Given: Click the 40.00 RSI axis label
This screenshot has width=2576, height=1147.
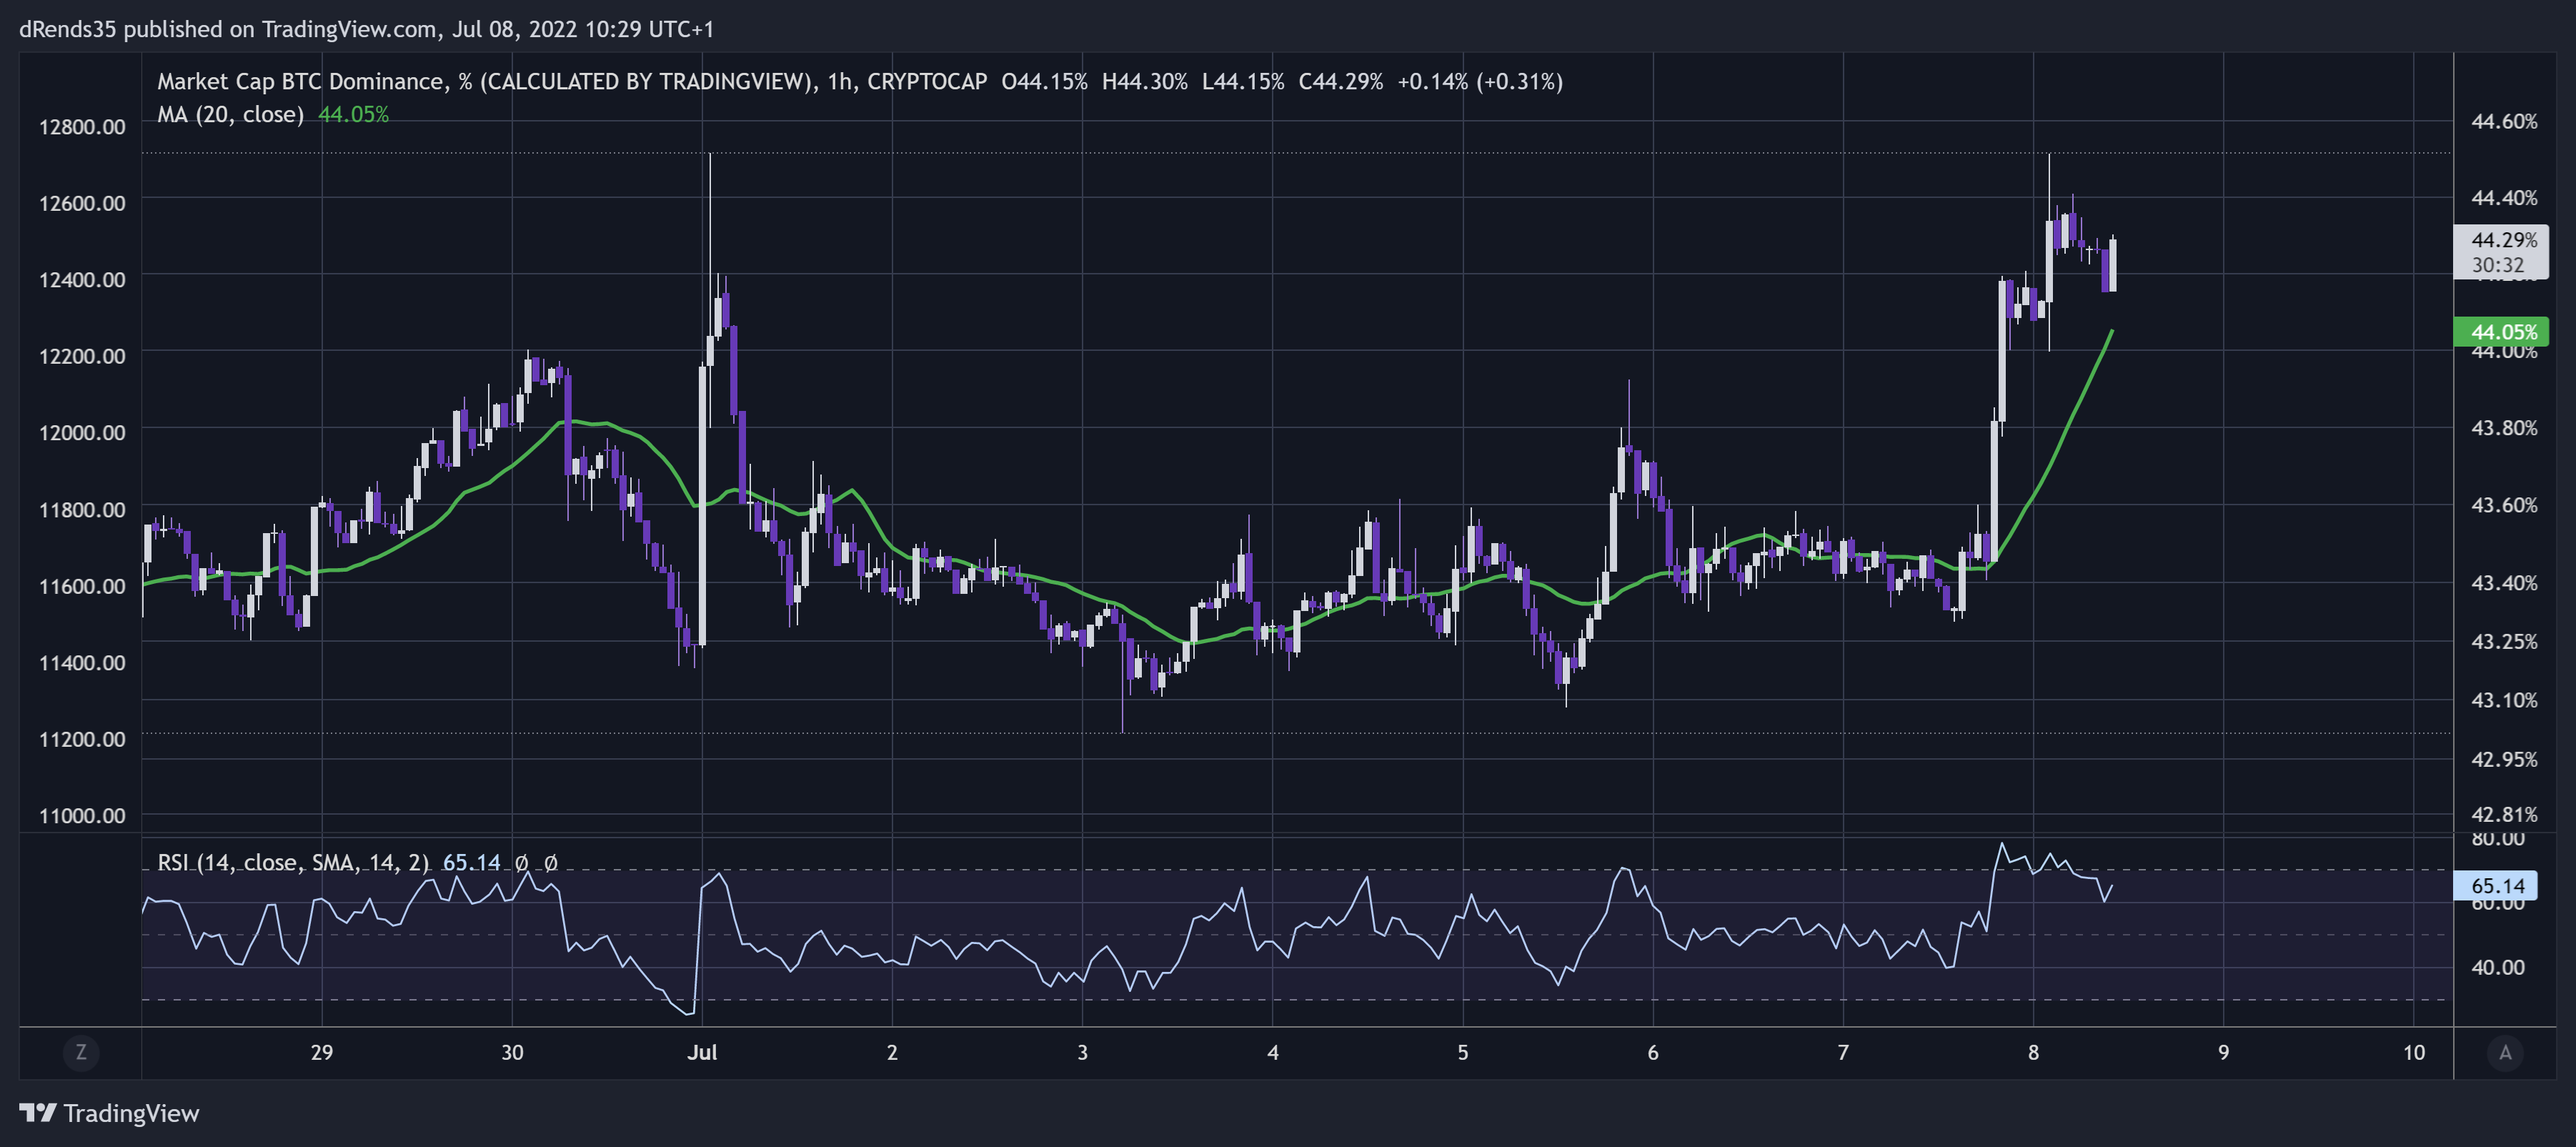Looking at the screenshot, I should pyautogui.click(x=2497, y=968).
